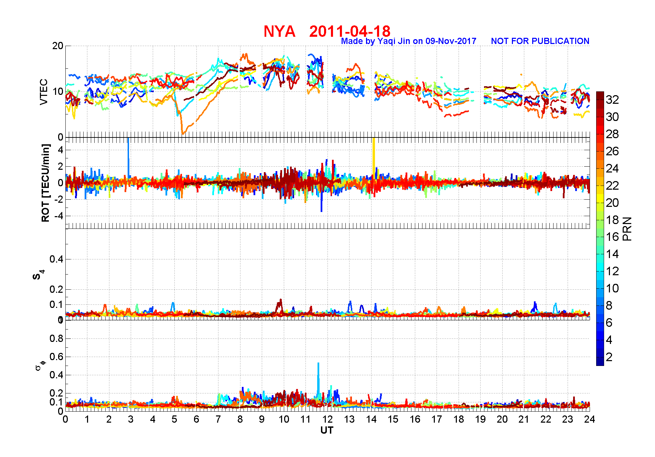Click the "23" hour tick on the UT axis
The image size is (655, 457).
coord(568,419)
